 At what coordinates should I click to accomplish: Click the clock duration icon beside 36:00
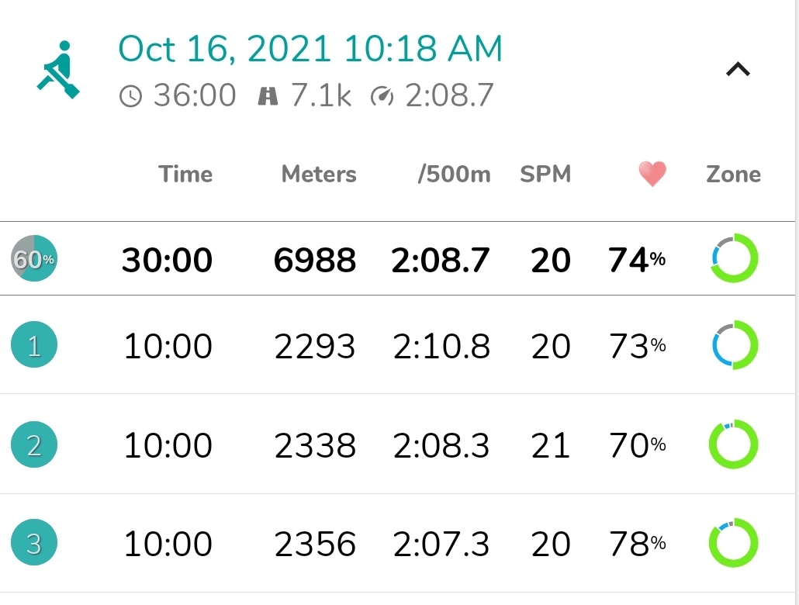(x=130, y=96)
